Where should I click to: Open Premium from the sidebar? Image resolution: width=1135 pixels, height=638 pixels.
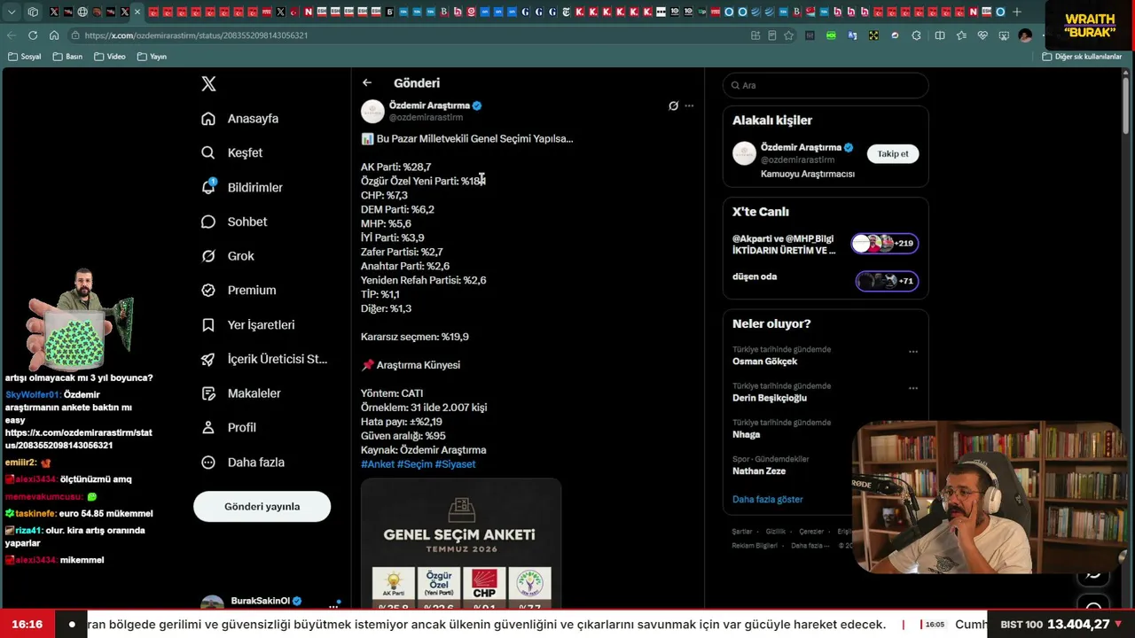[x=238, y=290]
